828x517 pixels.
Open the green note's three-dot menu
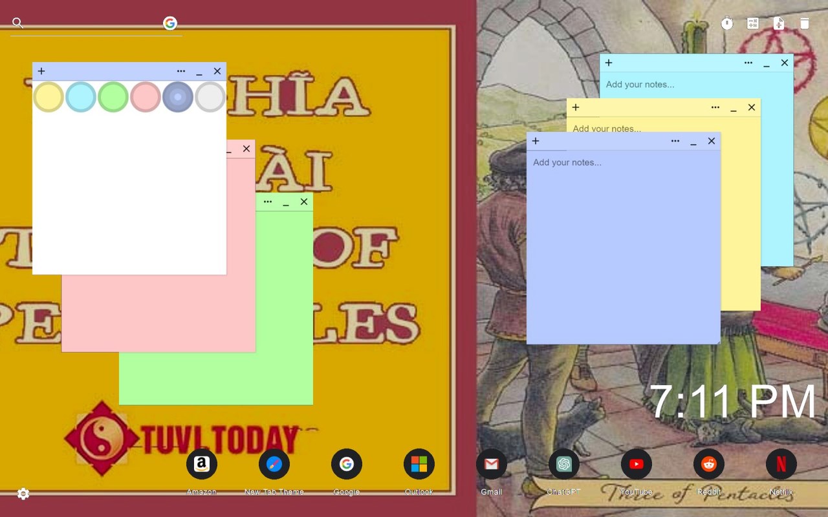click(268, 202)
